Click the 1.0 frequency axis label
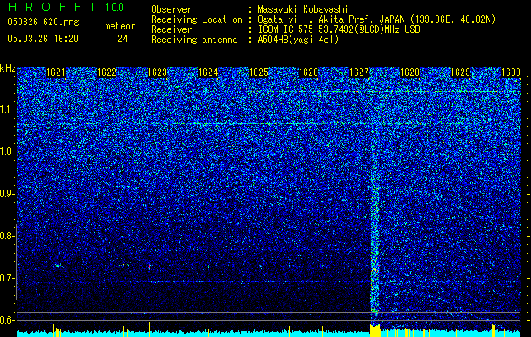Image resolution: width=531 pixels, height=337 pixels. pos(7,152)
